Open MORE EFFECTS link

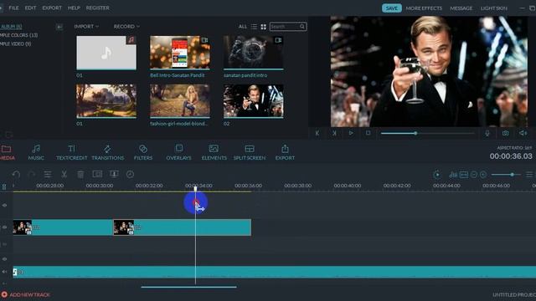pyautogui.click(x=424, y=8)
